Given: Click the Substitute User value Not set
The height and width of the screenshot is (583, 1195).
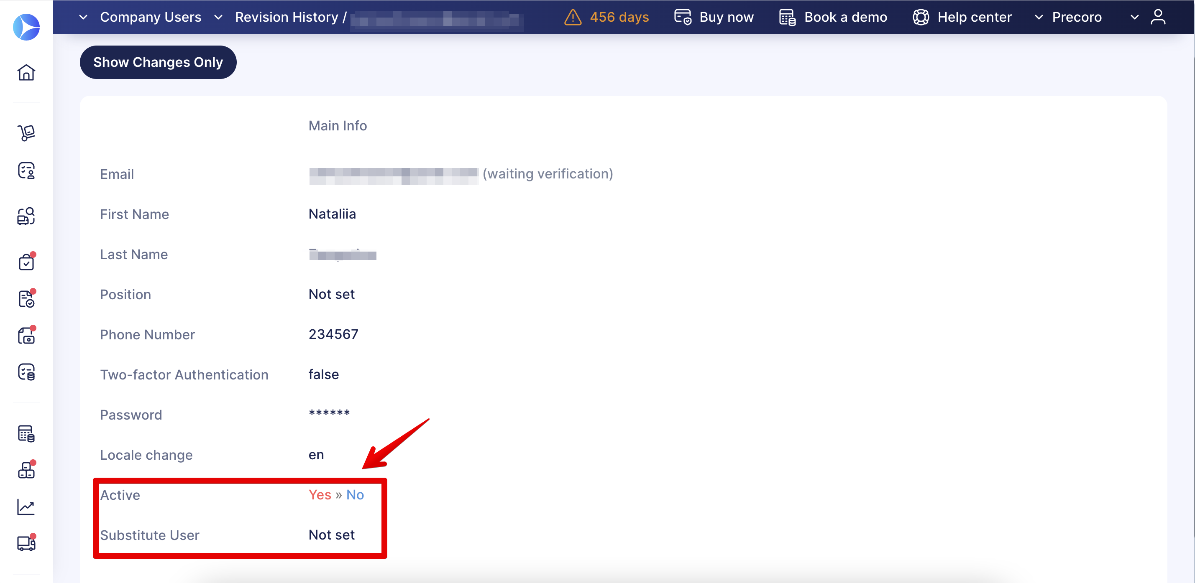Looking at the screenshot, I should coord(332,535).
